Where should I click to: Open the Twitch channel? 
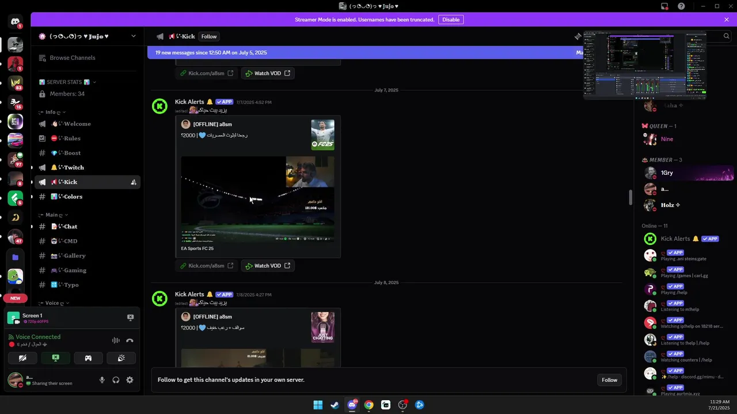click(x=86, y=167)
